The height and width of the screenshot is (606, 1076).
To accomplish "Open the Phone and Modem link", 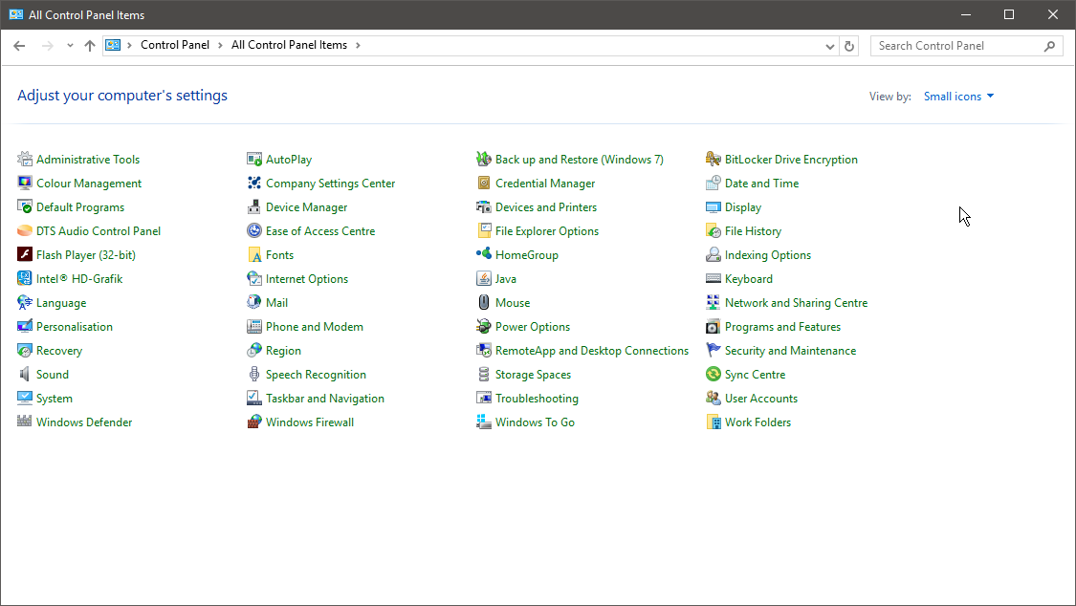I will click(x=315, y=327).
